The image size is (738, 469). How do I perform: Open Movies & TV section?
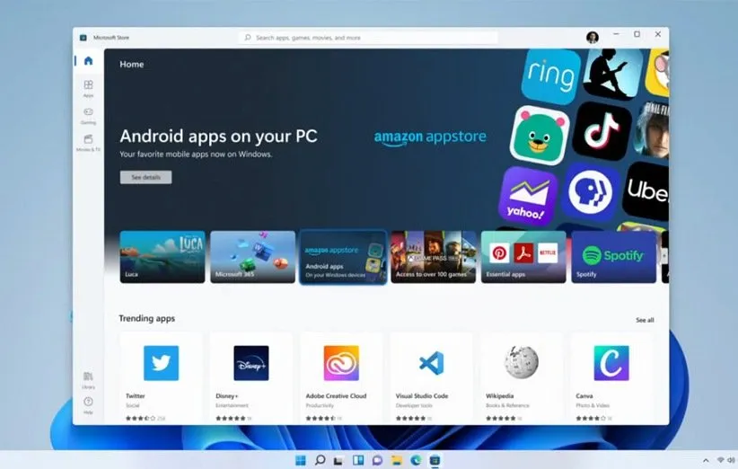click(88, 141)
